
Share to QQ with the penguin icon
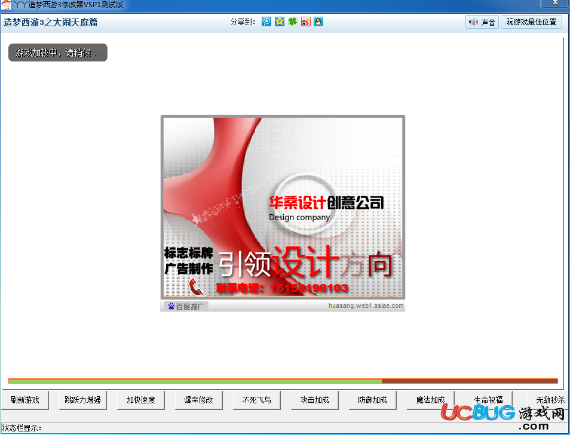318,22
